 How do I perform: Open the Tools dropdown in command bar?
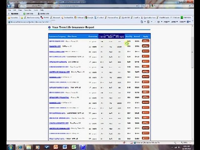coord(182,22)
